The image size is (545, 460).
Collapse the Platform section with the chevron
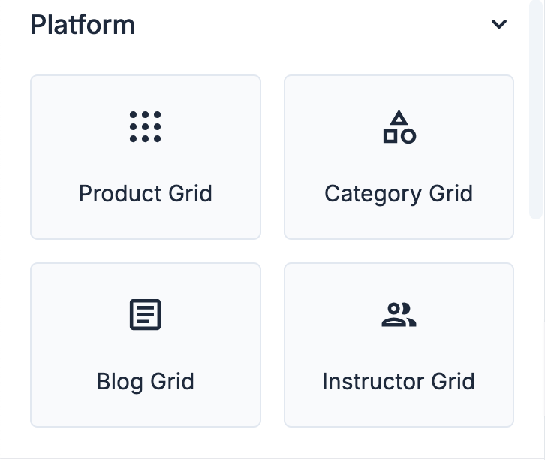[499, 24]
